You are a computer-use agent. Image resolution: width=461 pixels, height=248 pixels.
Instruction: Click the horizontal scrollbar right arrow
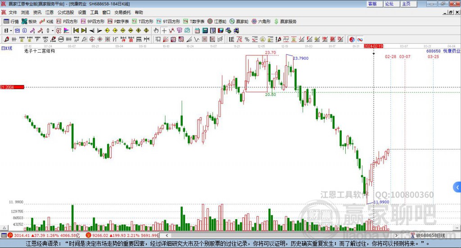pos(396,235)
